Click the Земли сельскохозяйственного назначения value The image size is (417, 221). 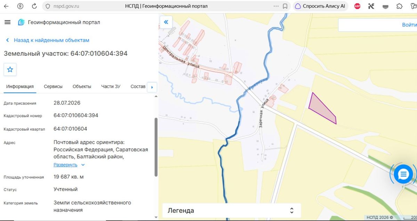[x=92, y=206]
